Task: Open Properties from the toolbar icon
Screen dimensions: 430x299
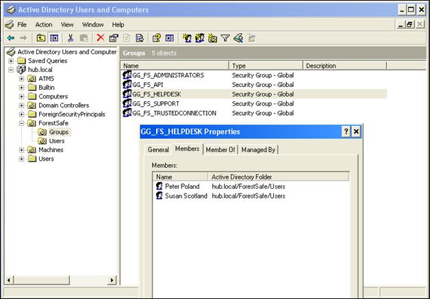Action: point(114,38)
